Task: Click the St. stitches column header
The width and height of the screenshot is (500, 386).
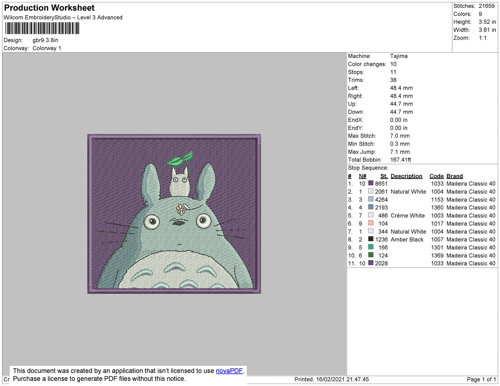Action: pyautogui.click(x=384, y=176)
